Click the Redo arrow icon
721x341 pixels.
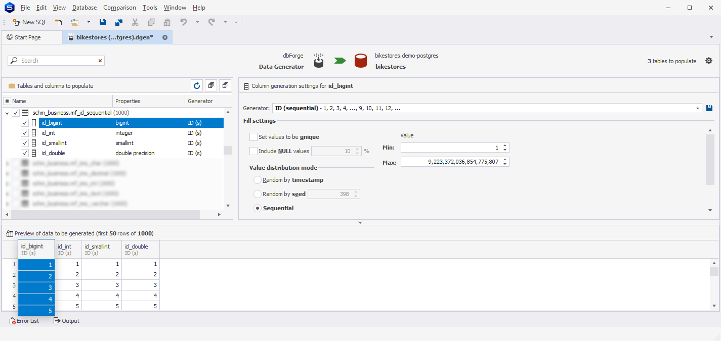point(211,22)
